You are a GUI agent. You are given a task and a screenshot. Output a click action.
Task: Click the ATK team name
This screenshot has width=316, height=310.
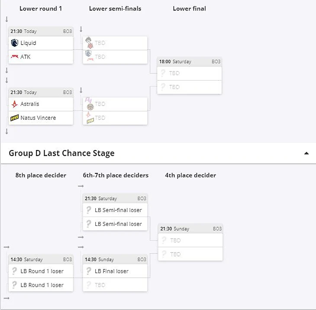point(26,57)
